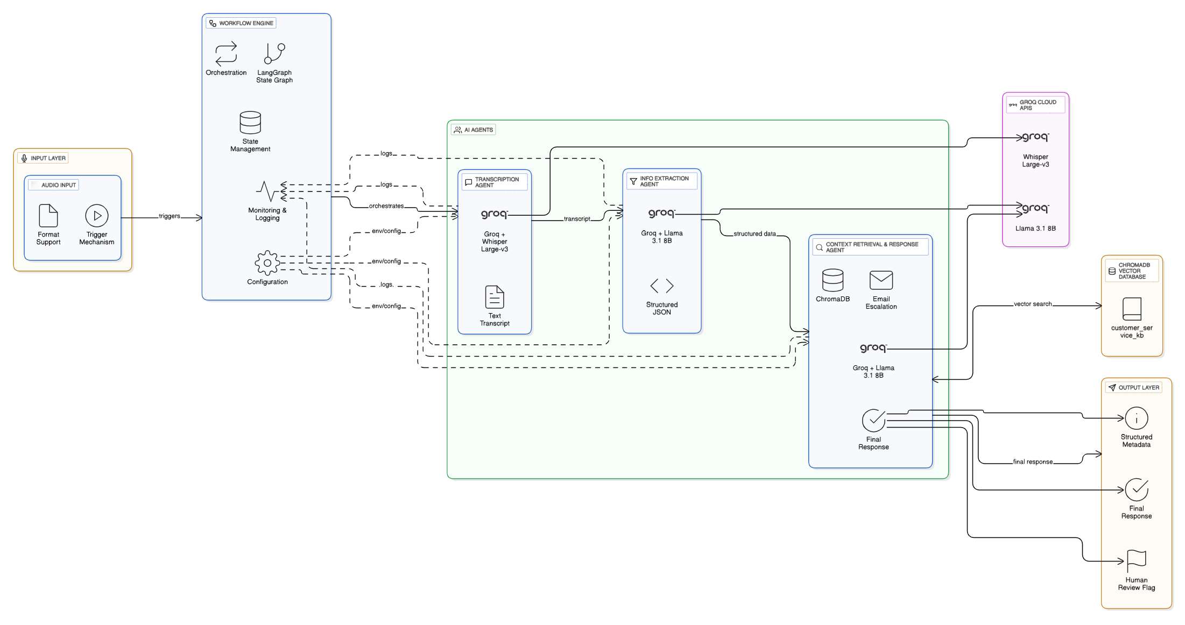Viewport: 1185px width, 625px height.
Task: Click the TRANSCRIPTION AGENT header label
Action: pyautogui.click(x=495, y=182)
